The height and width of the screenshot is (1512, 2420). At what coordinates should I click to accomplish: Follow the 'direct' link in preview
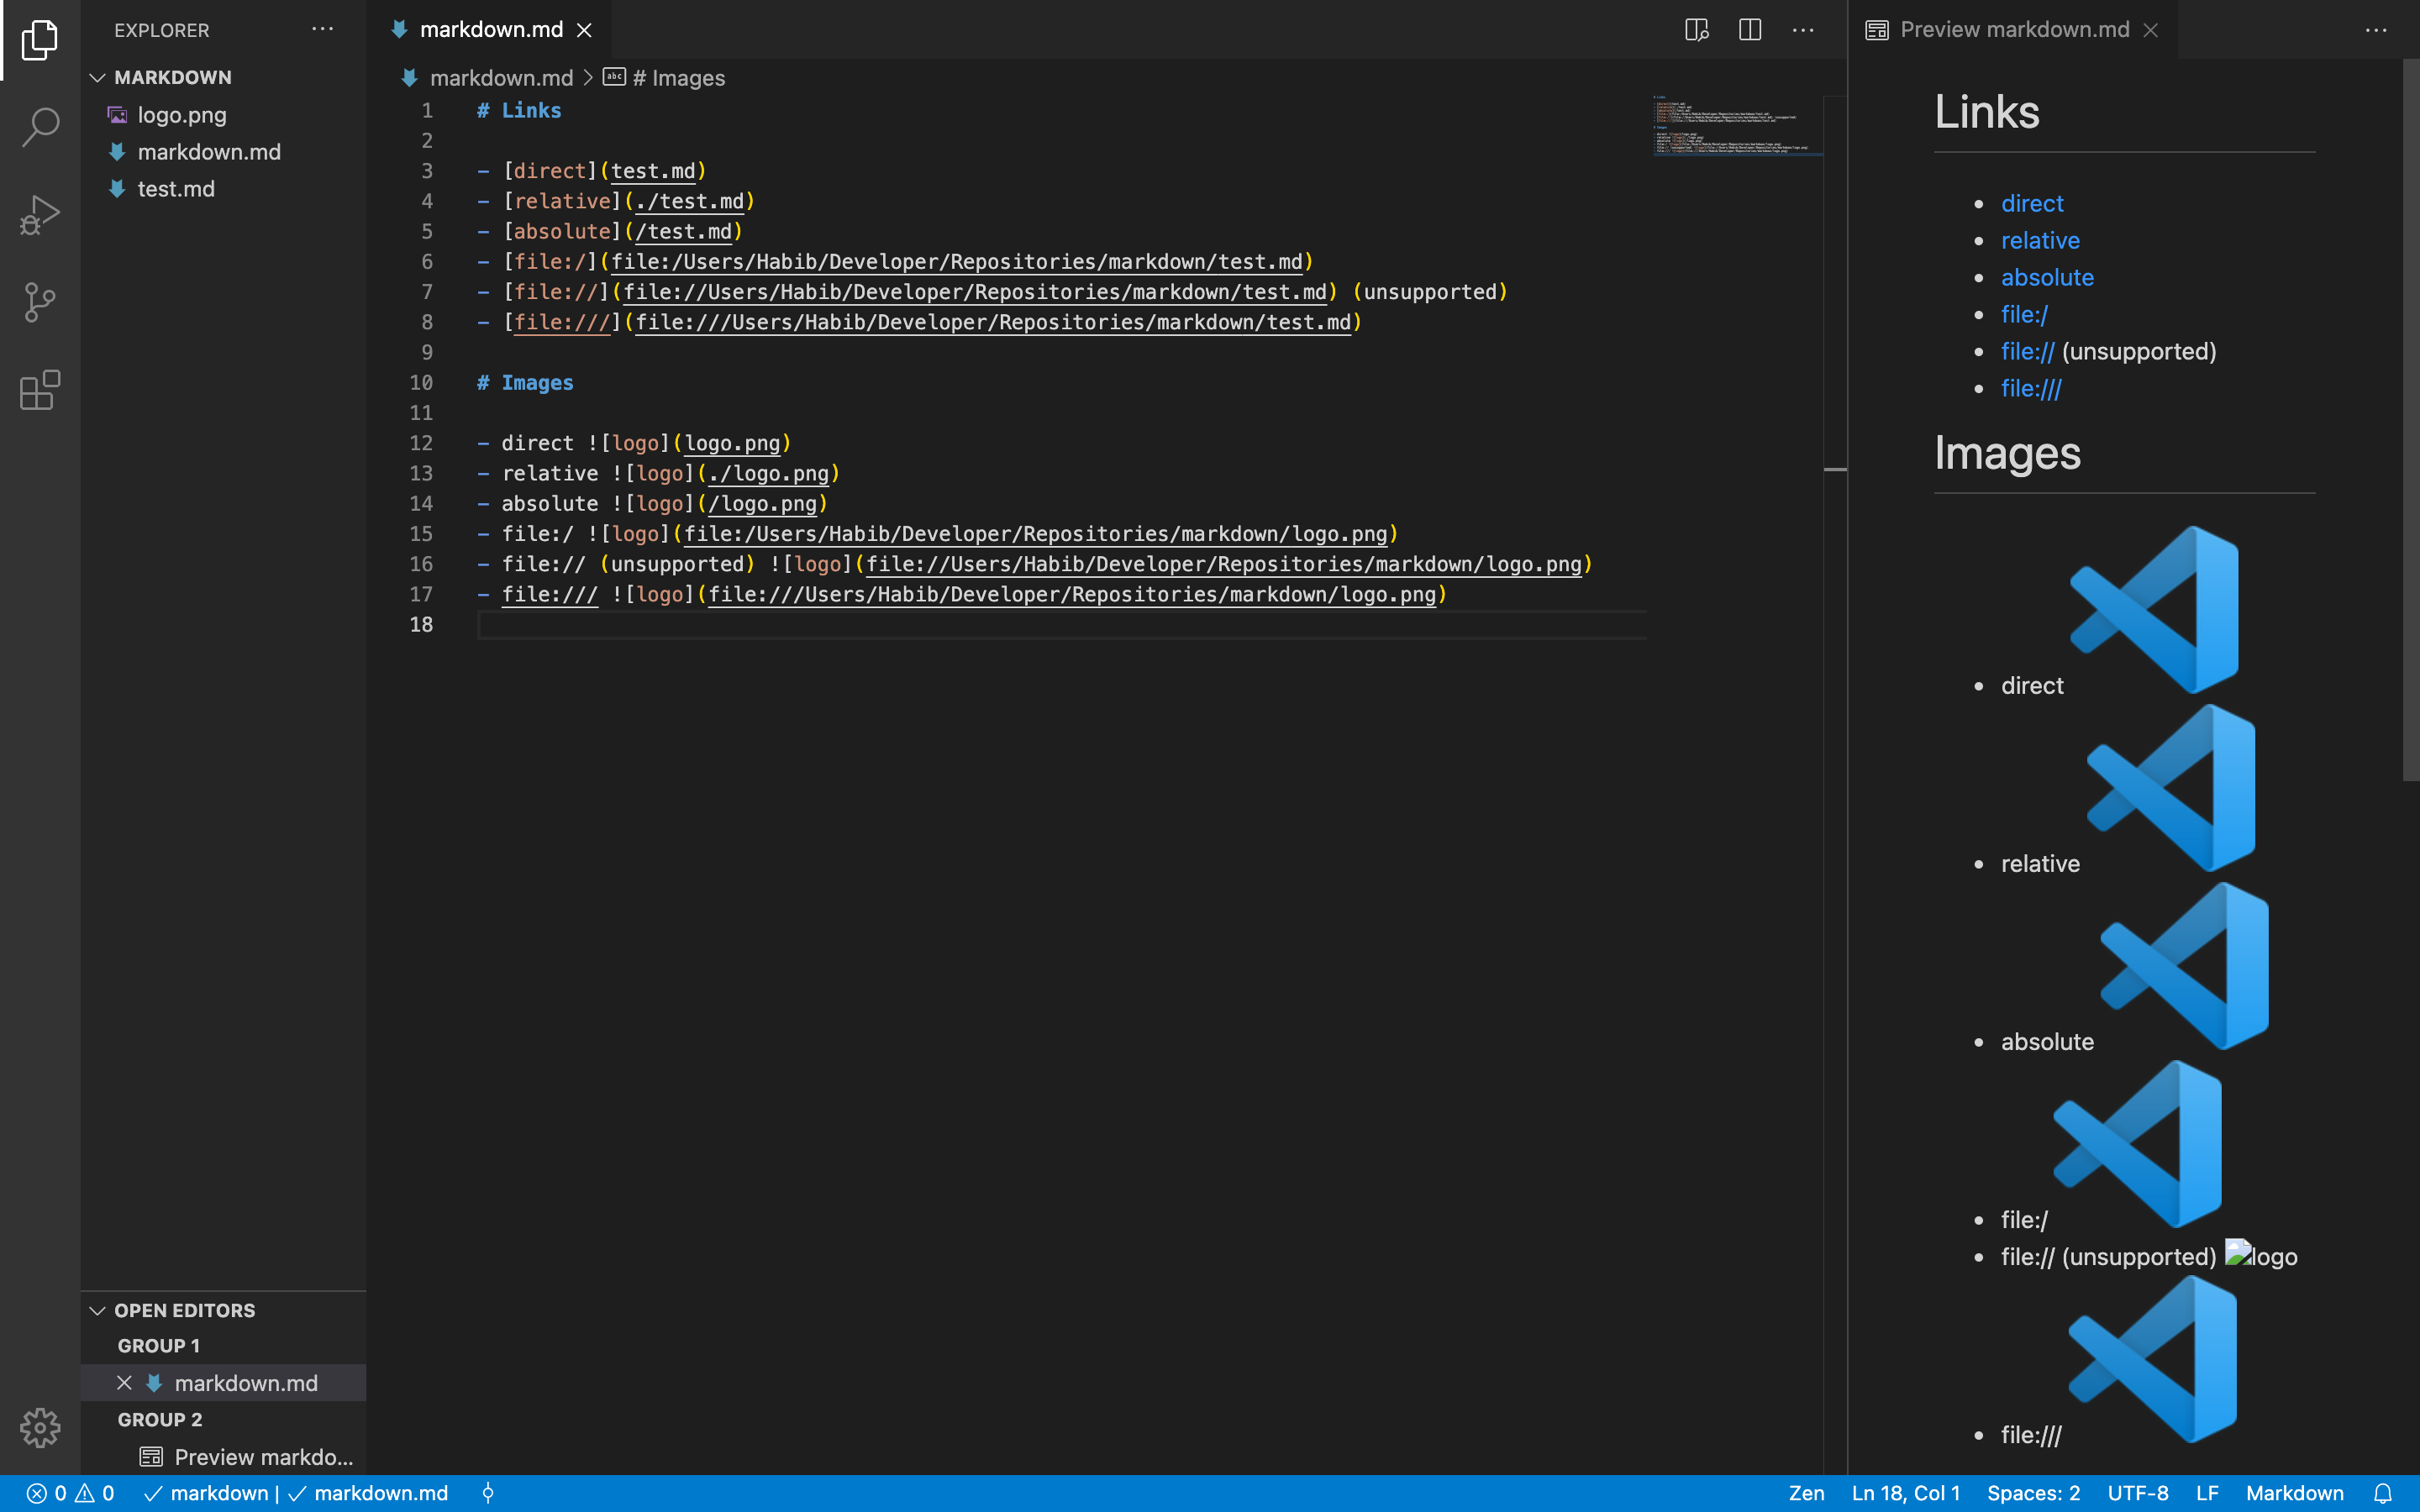click(x=2032, y=203)
